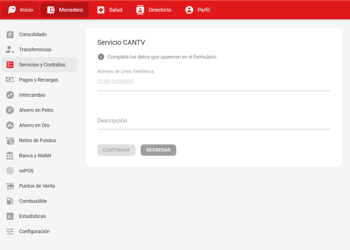Click the Inicio flag icon
Screen dimensions: 350x250
(x=12, y=10)
